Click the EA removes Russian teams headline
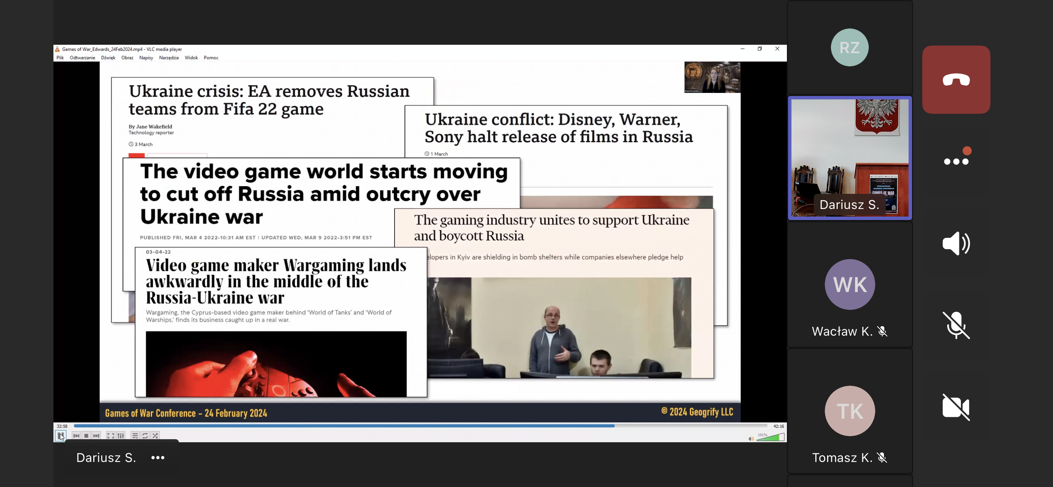This screenshot has width=1053, height=487. point(269,100)
